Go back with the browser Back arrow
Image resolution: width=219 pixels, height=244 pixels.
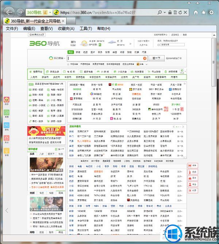(9, 12)
